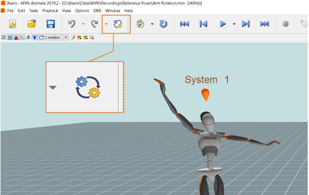Save the recording with the floppy disk icon
Image resolution: width=309 pixels, height=195 pixels.
point(51,24)
